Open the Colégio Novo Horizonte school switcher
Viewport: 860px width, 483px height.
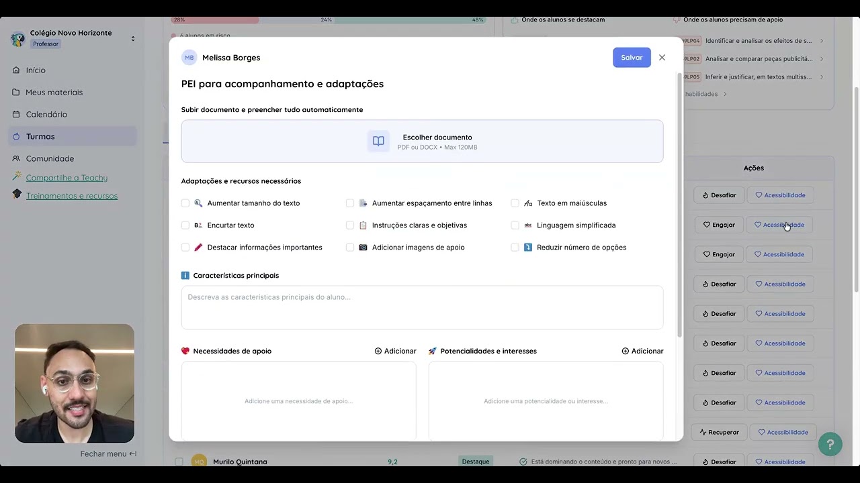(x=133, y=39)
